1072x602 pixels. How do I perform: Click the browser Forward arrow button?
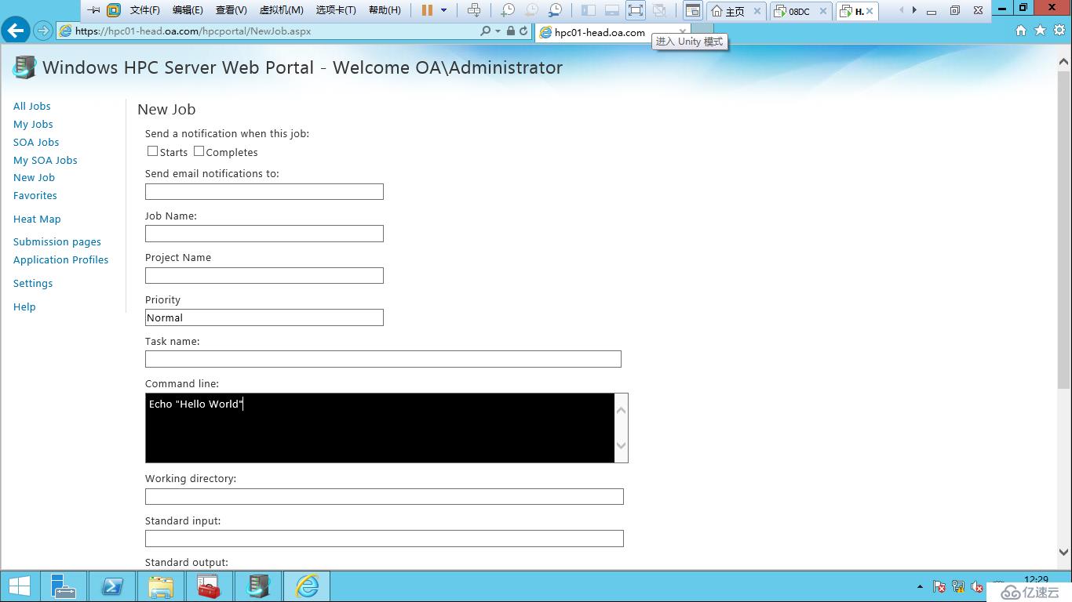pos(43,31)
